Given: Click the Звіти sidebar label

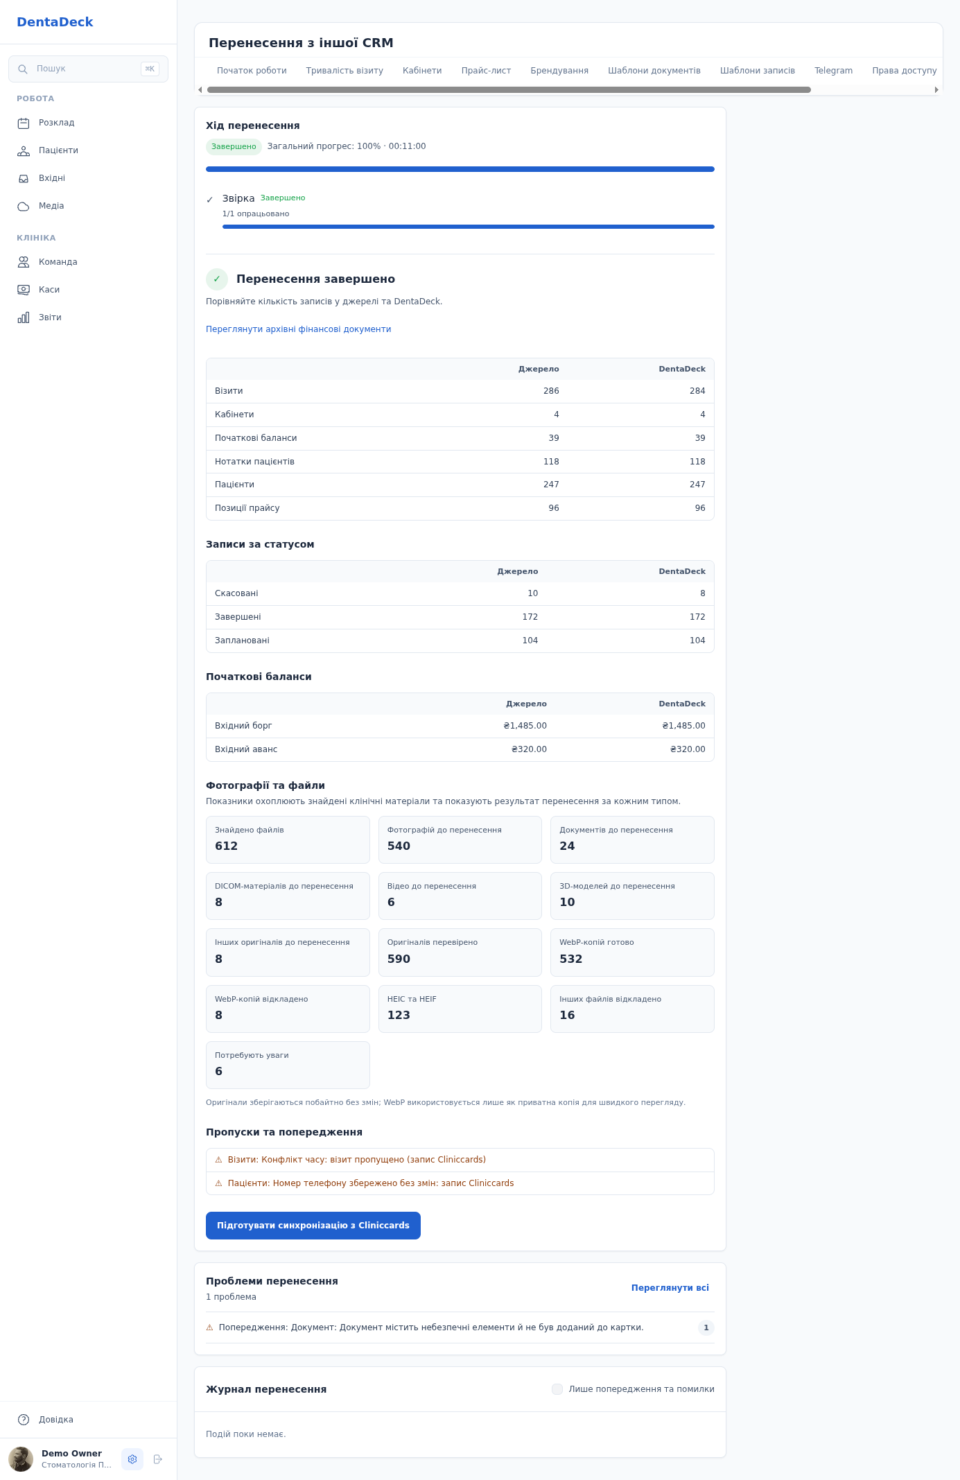Looking at the screenshot, I should coord(50,317).
